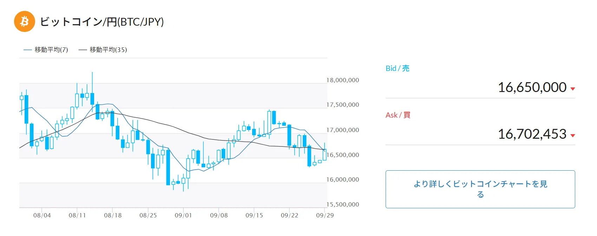Click the red down arrow beside Ask price
The height and width of the screenshot is (236, 597).
(573, 136)
